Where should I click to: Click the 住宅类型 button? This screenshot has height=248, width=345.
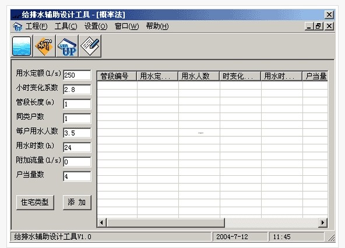click(x=35, y=202)
